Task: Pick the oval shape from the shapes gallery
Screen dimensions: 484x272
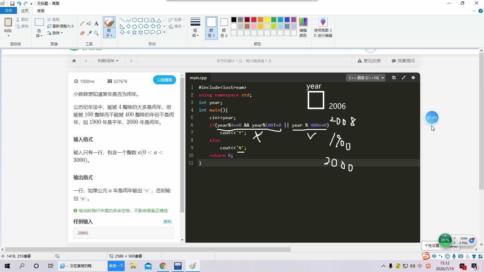Action: point(135,21)
